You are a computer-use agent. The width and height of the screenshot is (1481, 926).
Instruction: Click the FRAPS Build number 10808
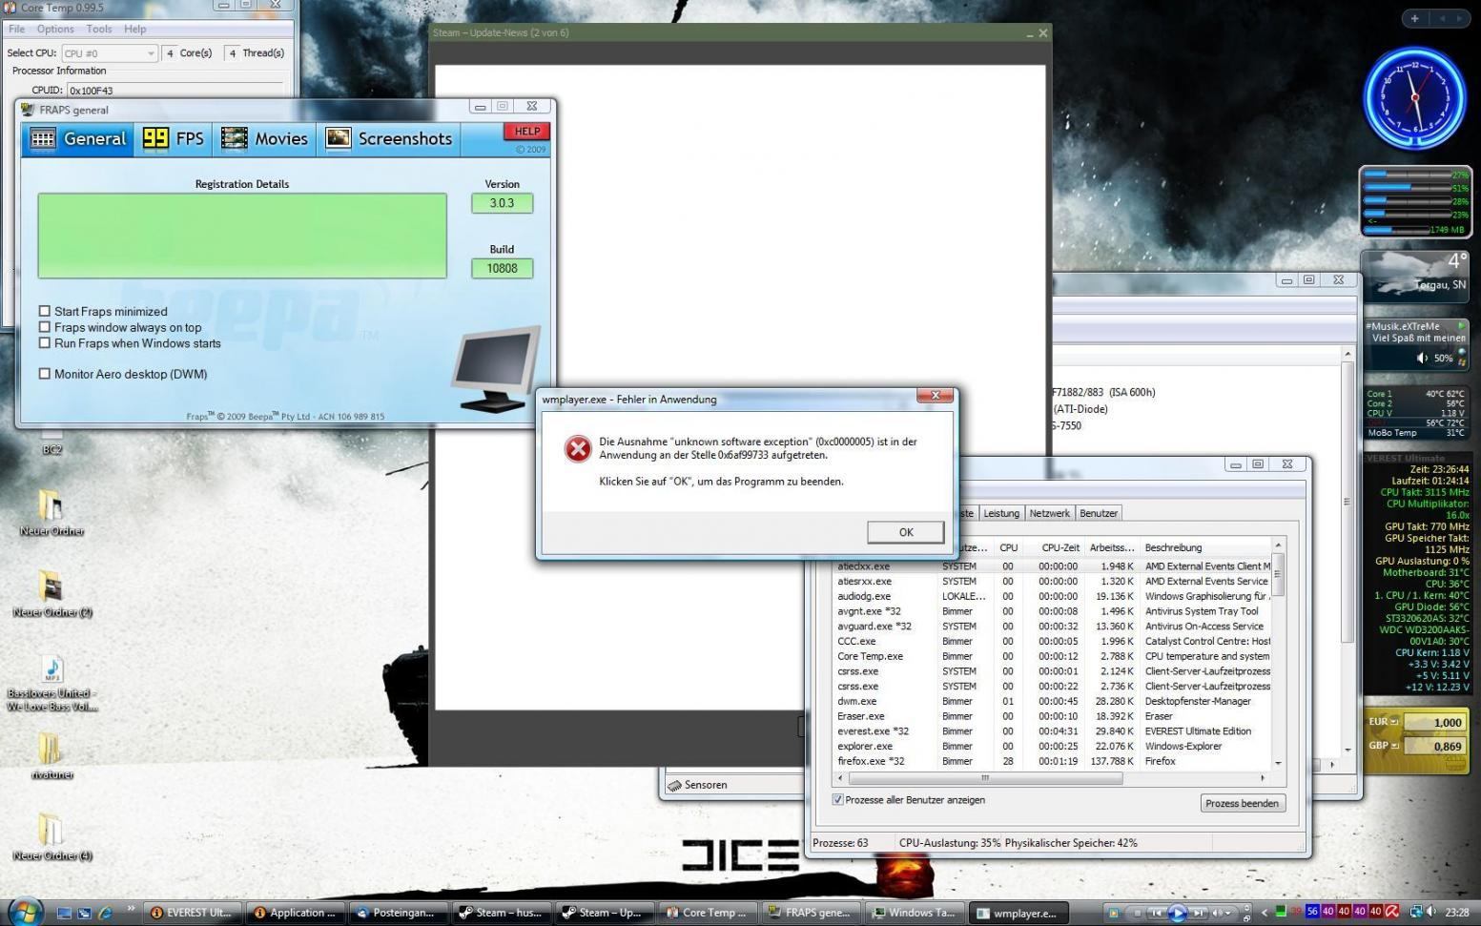coord(502,268)
